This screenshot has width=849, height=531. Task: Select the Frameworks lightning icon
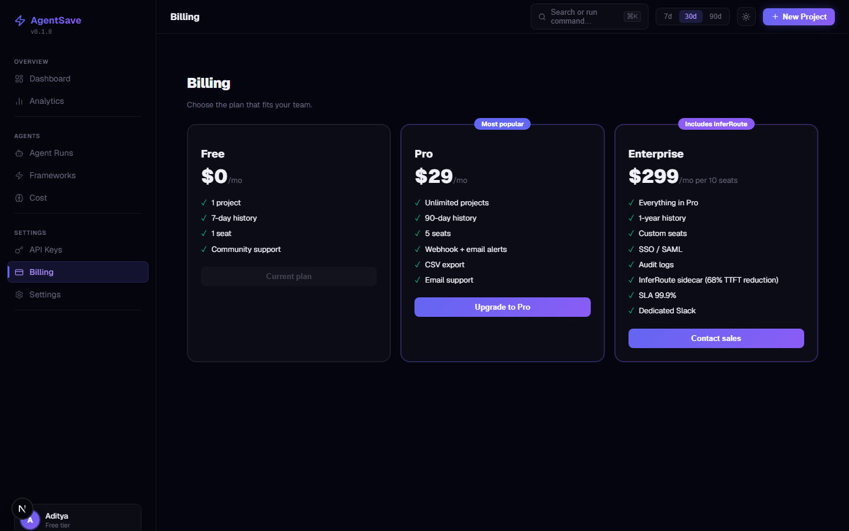(x=19, y=175)
